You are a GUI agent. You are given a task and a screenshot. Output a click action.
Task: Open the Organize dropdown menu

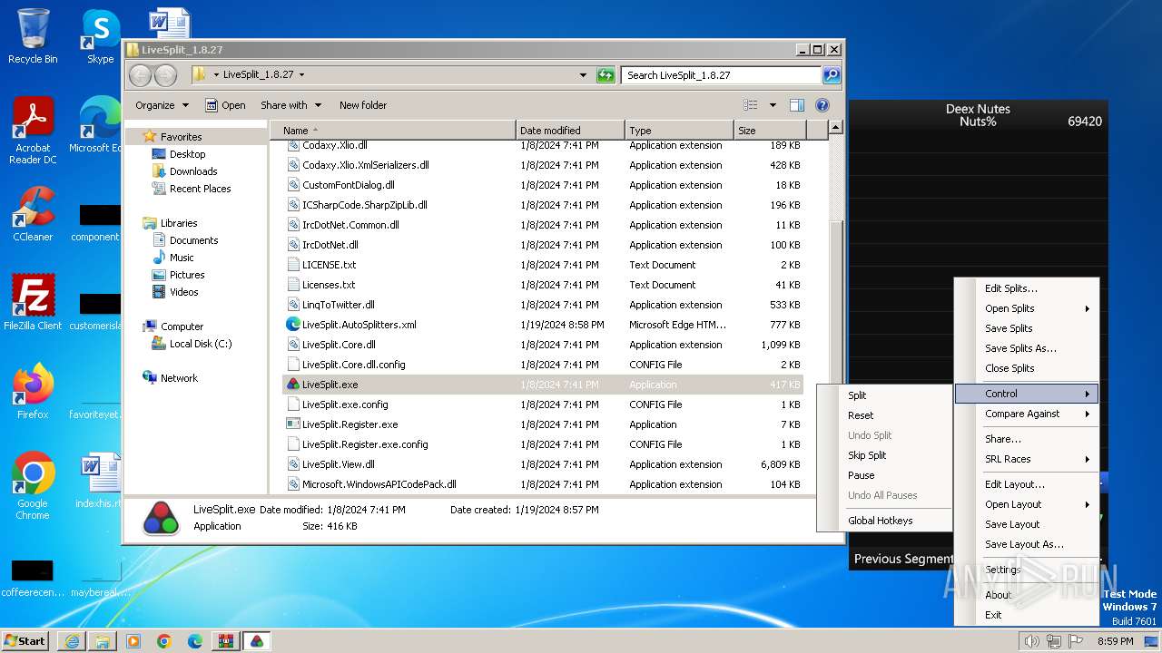coord(162,105)
